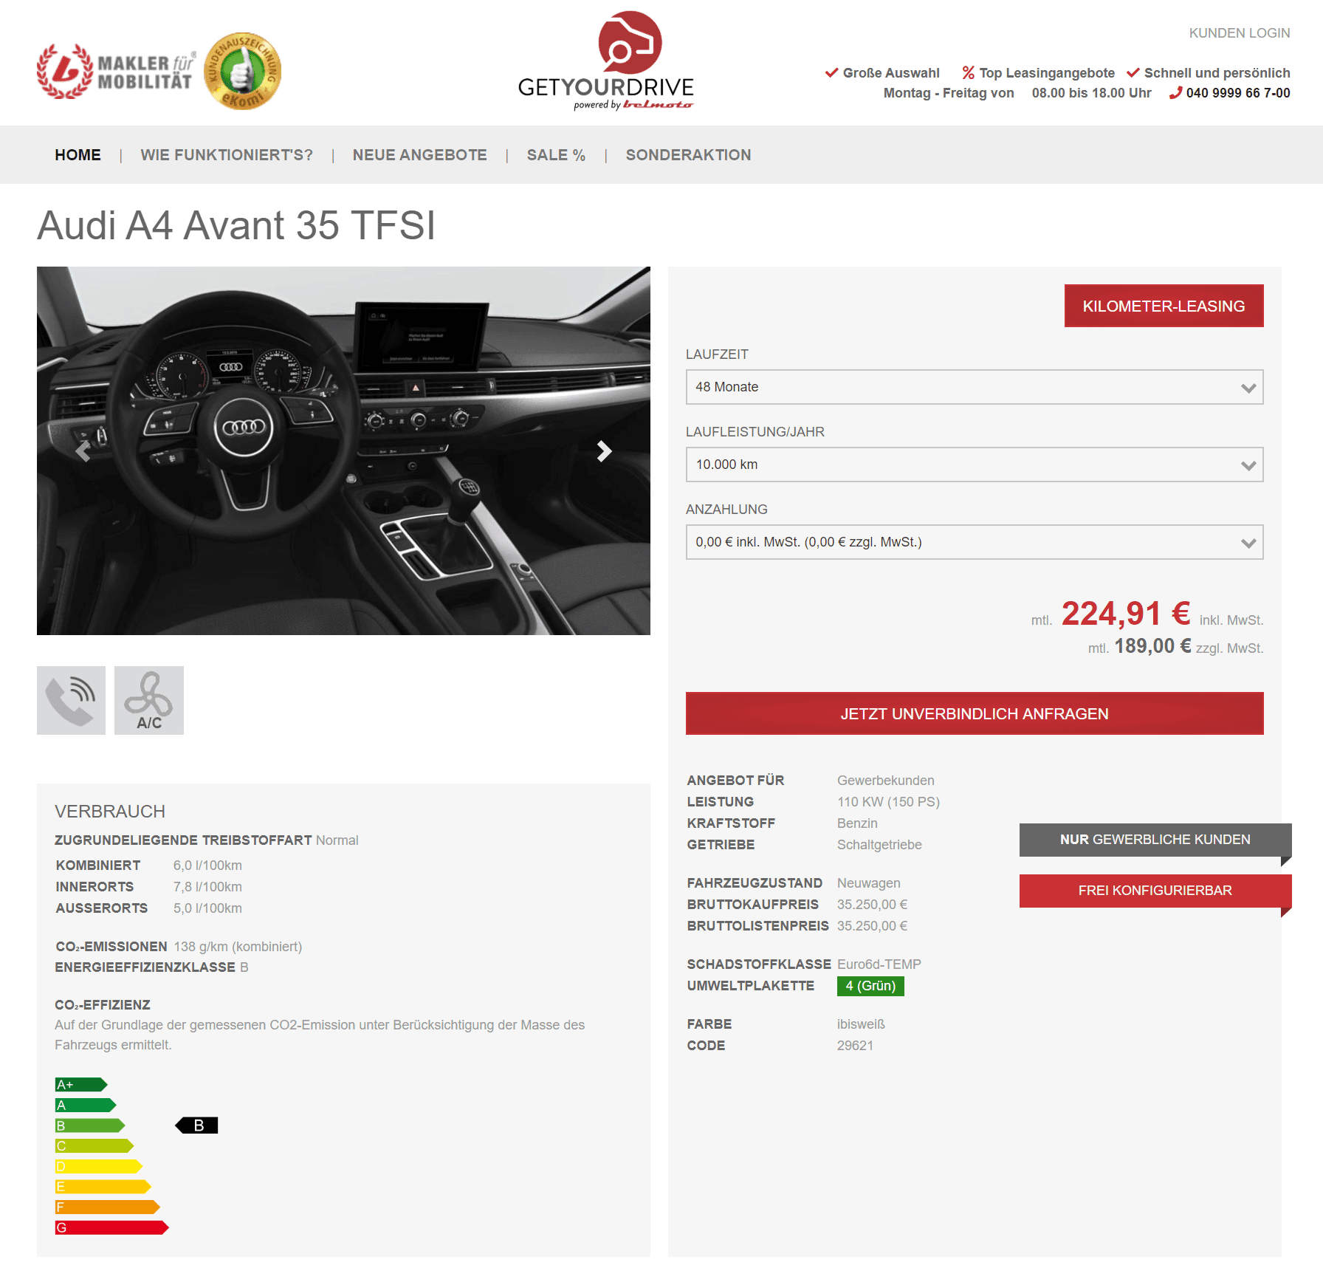Viewport: 1323px width, 1268px height.
Task: Click the Große Auswahl text
Action: click(x=891, y=73)
